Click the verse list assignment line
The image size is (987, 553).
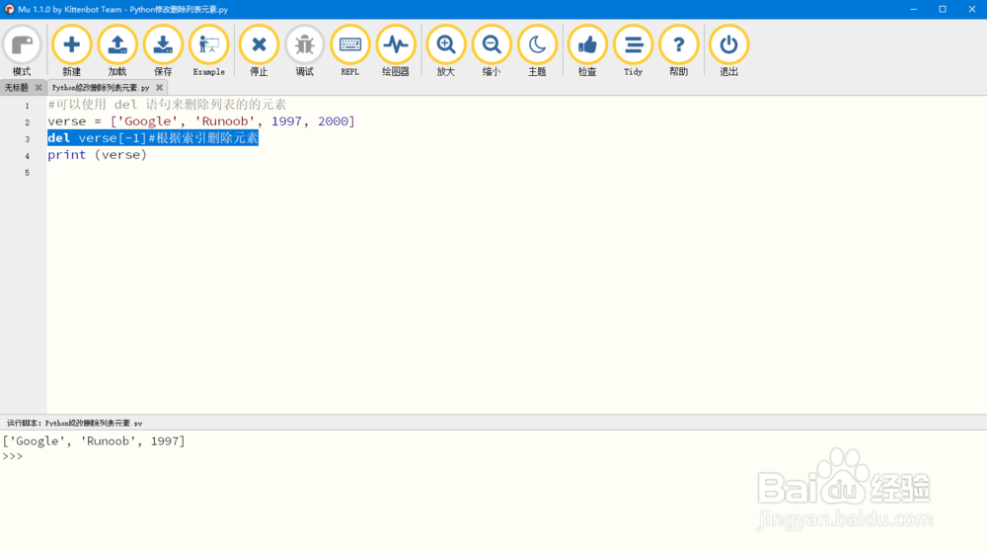(201, 120)
